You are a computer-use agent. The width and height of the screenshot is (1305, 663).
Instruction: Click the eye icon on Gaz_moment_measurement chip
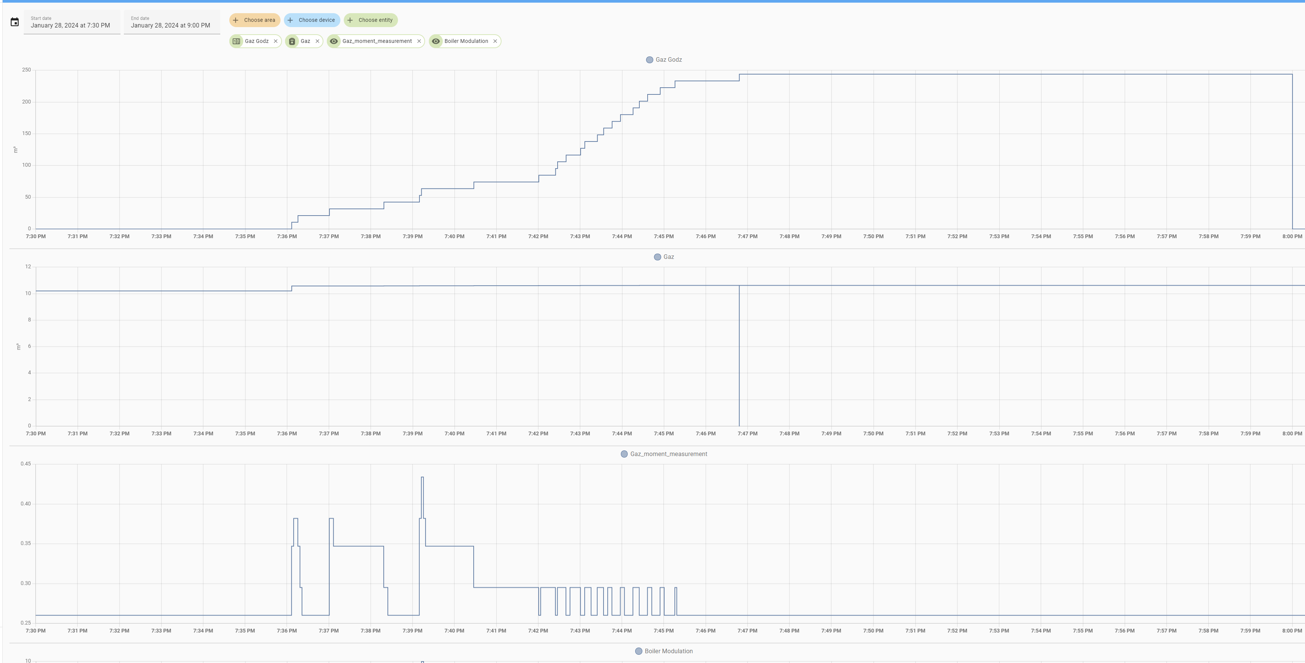(x=334, y=41)
